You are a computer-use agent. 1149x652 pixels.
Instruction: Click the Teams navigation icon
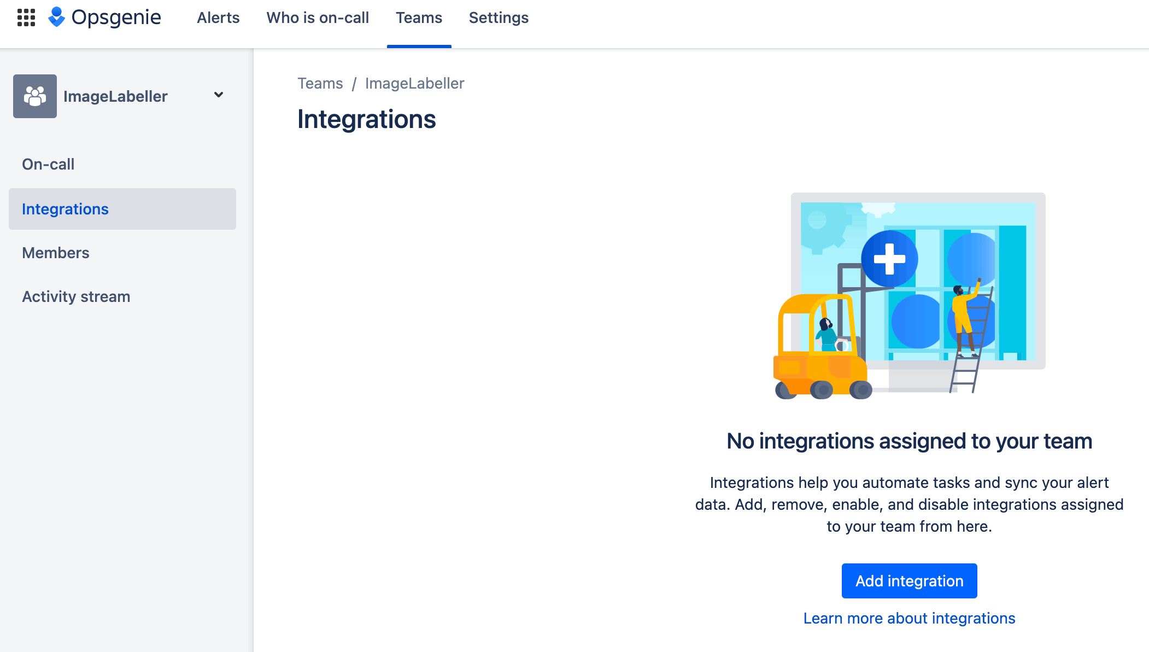coord(419,18)
